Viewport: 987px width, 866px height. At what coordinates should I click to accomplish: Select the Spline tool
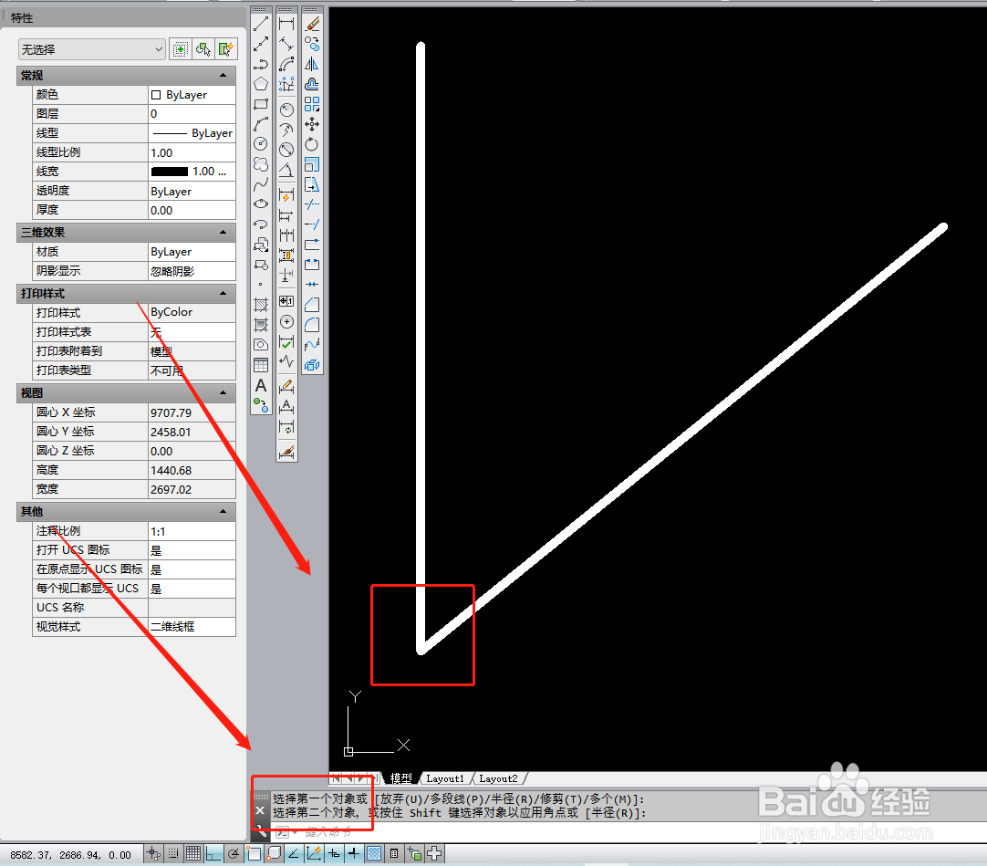261,184
